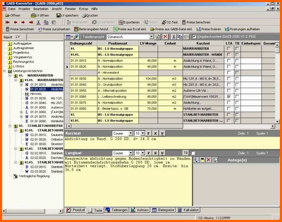The image size is (282, 222).
Task: Click the Öffnen button
Action: point(13,16)
